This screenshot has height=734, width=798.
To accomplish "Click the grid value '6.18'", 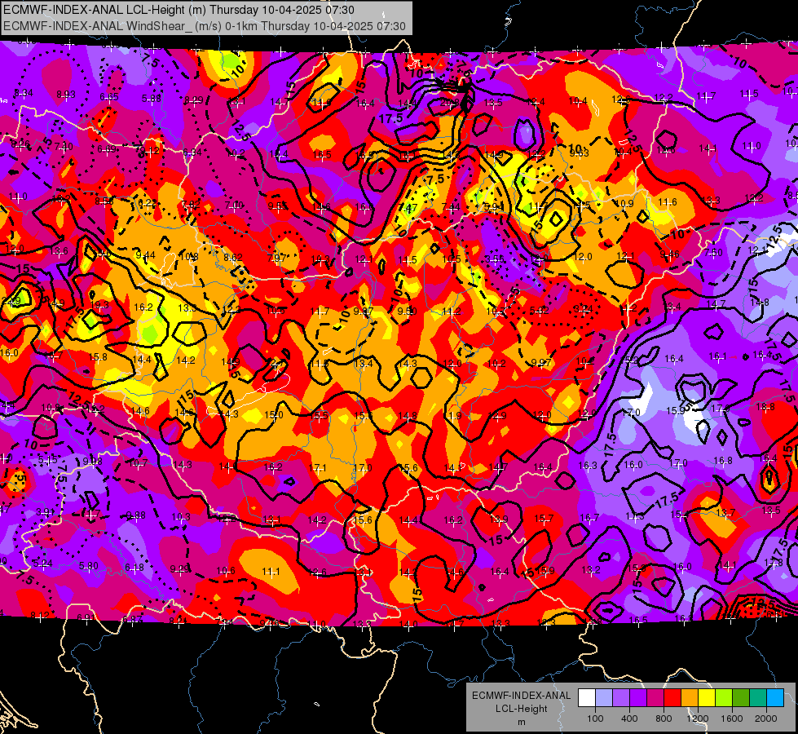I will click(134, 568).
